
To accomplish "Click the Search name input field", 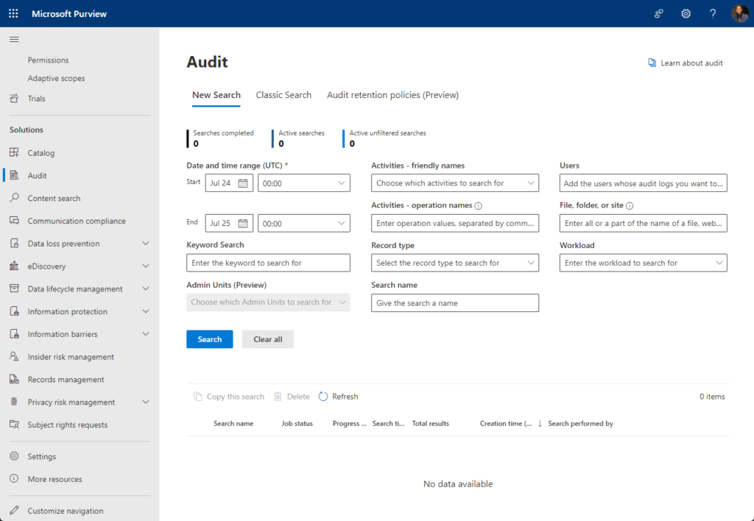I will [x=455, y=302].
